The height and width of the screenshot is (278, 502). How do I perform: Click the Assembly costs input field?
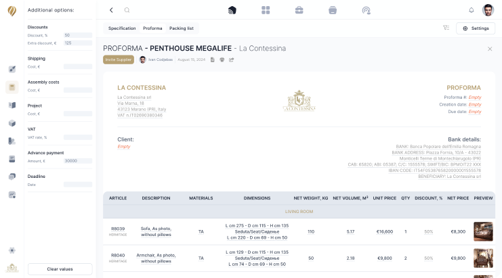pos(78,90)
